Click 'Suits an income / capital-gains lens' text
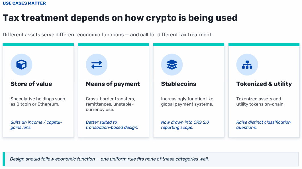 click(36, 125)
